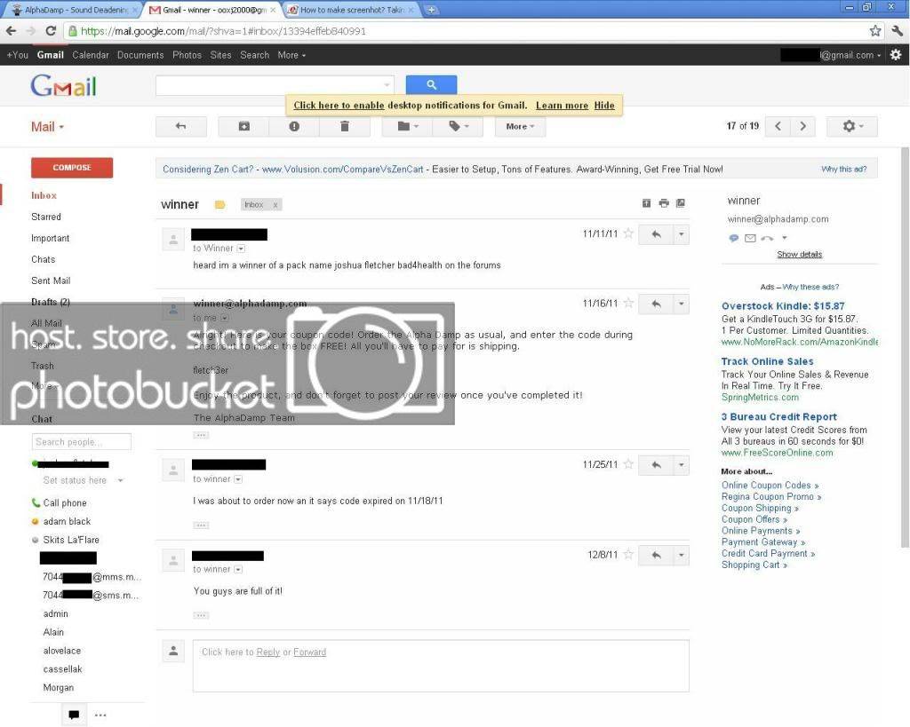Image resolution: width=910 pixels, height=727 pixels.
Task: Click the black bar gear icon
Action: pos(896,54)
